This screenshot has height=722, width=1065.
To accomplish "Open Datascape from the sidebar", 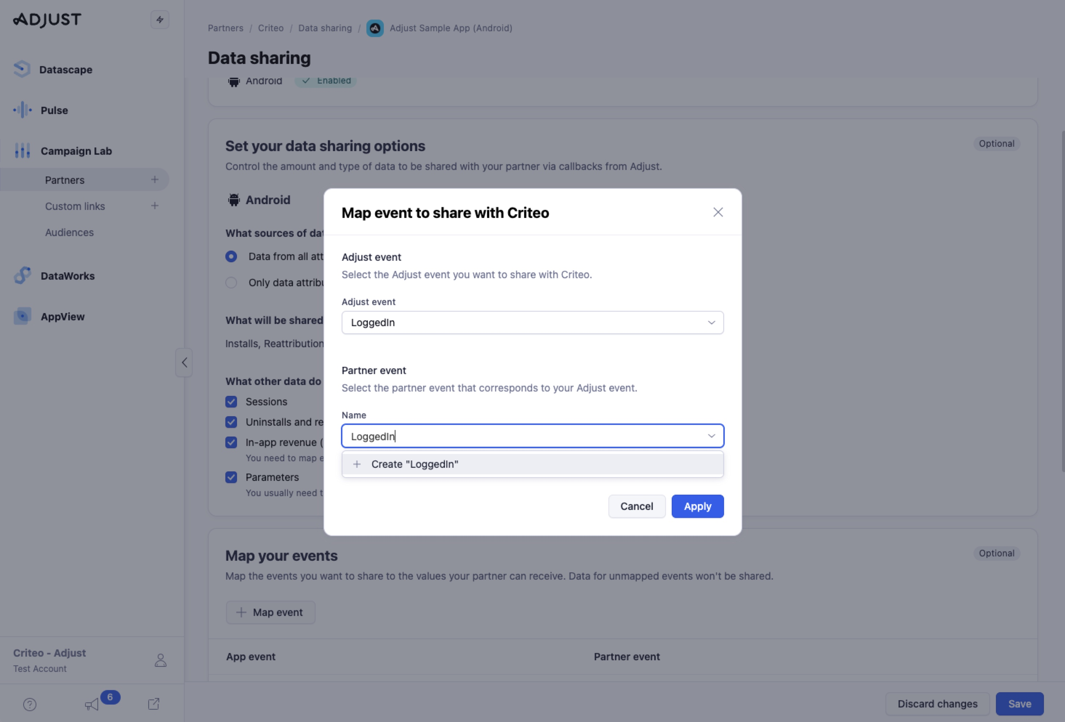I will (x=53, y=70).
